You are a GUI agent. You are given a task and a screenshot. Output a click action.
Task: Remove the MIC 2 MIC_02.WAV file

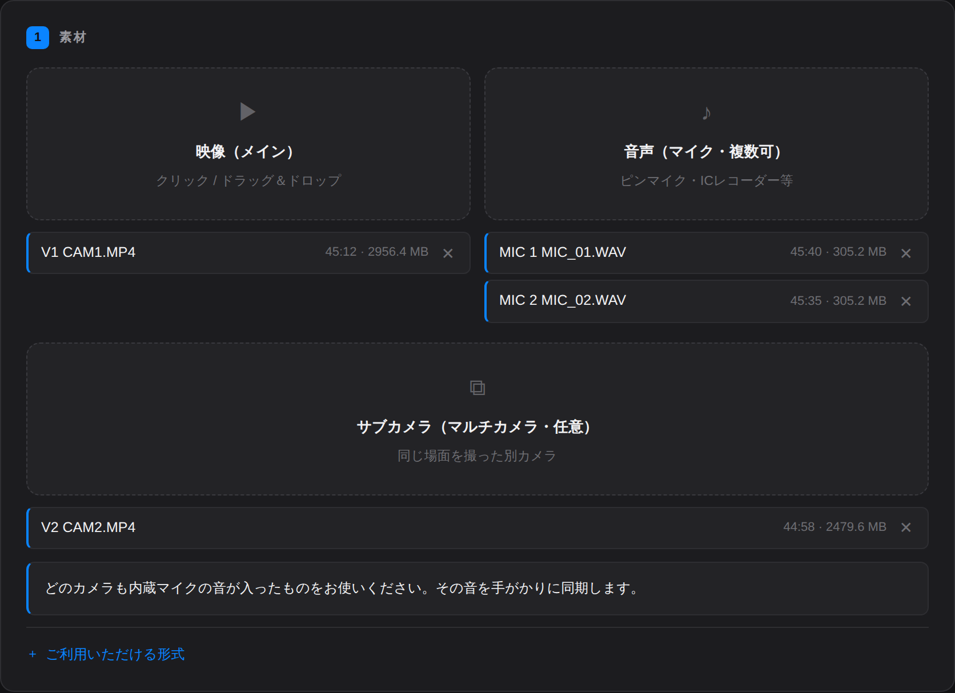point(906,301)
